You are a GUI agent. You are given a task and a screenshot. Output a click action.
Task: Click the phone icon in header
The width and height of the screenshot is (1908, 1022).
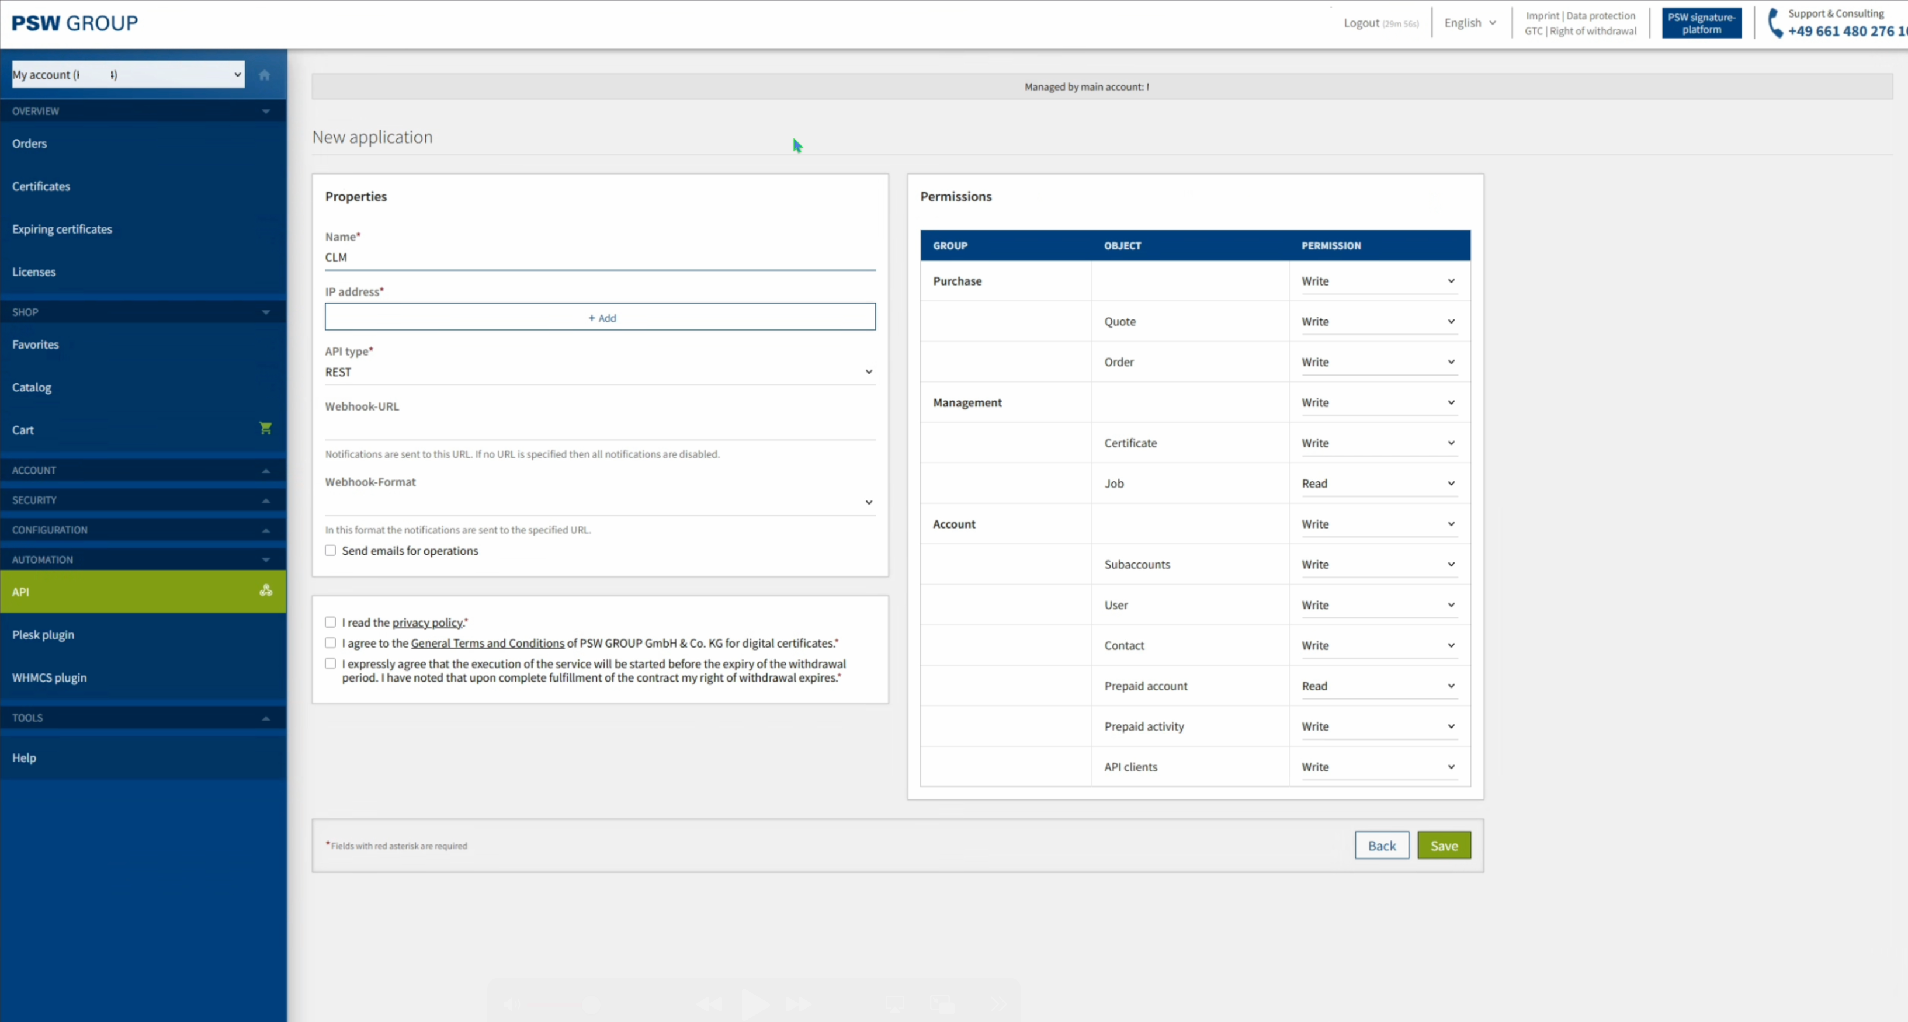(x=1775, y=23)
